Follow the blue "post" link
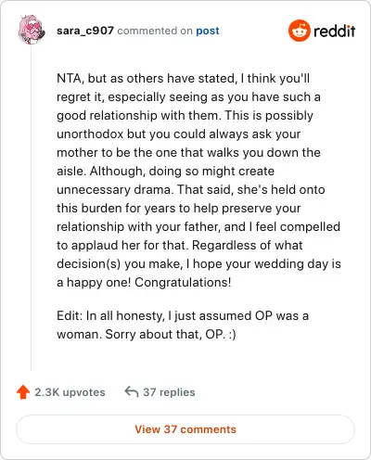371x460 pixels. click(x=208, y=31)
